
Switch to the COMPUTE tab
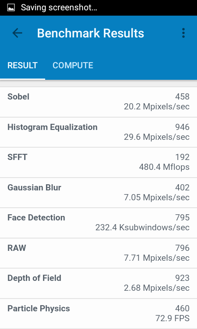(73, 65)
